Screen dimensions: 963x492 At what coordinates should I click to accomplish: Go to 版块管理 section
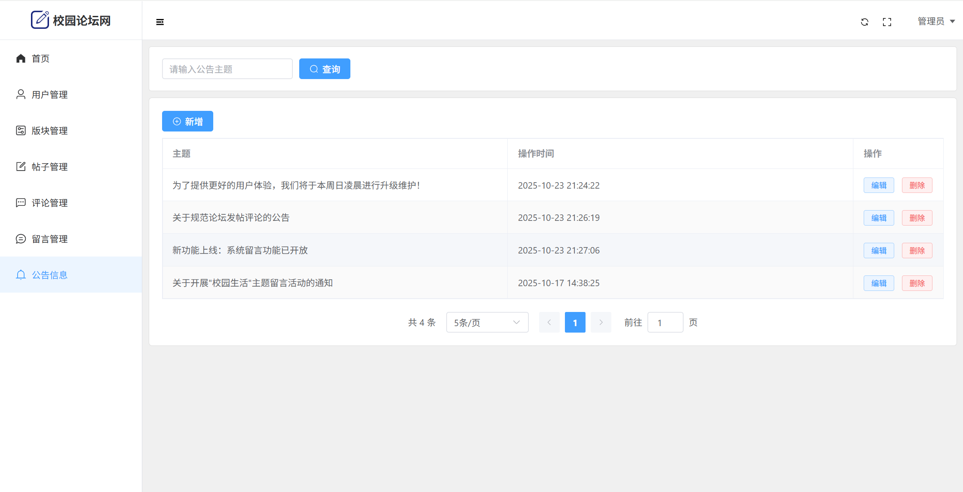tap(49, 131)
